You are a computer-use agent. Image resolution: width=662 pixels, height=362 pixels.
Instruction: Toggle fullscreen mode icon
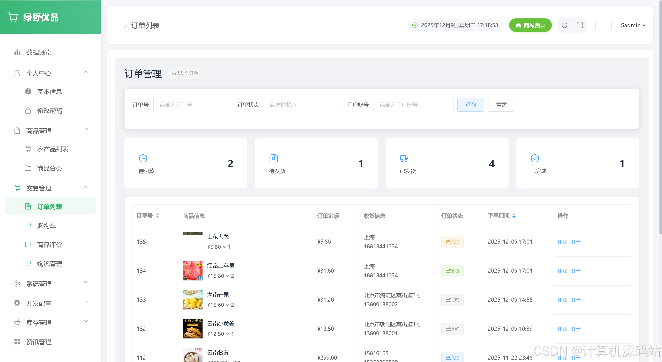point(580,25)
